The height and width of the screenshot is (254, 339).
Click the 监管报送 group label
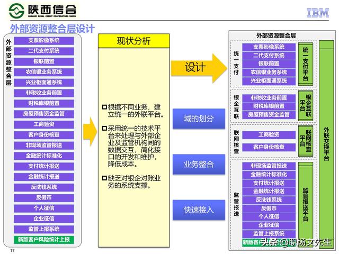point(236,204)
